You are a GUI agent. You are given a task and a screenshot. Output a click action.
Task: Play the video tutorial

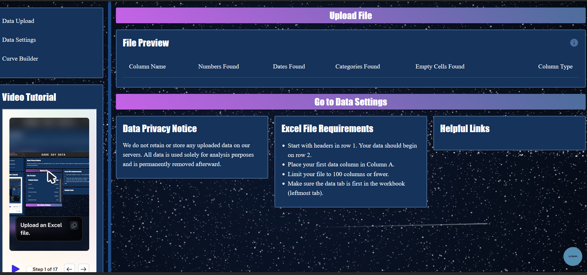pyautogui.click(x=15, y=269)
